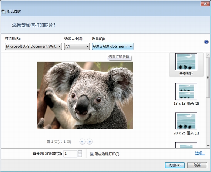
Task: Select the 全页照片 layout thumbnail
Action: 186,65
